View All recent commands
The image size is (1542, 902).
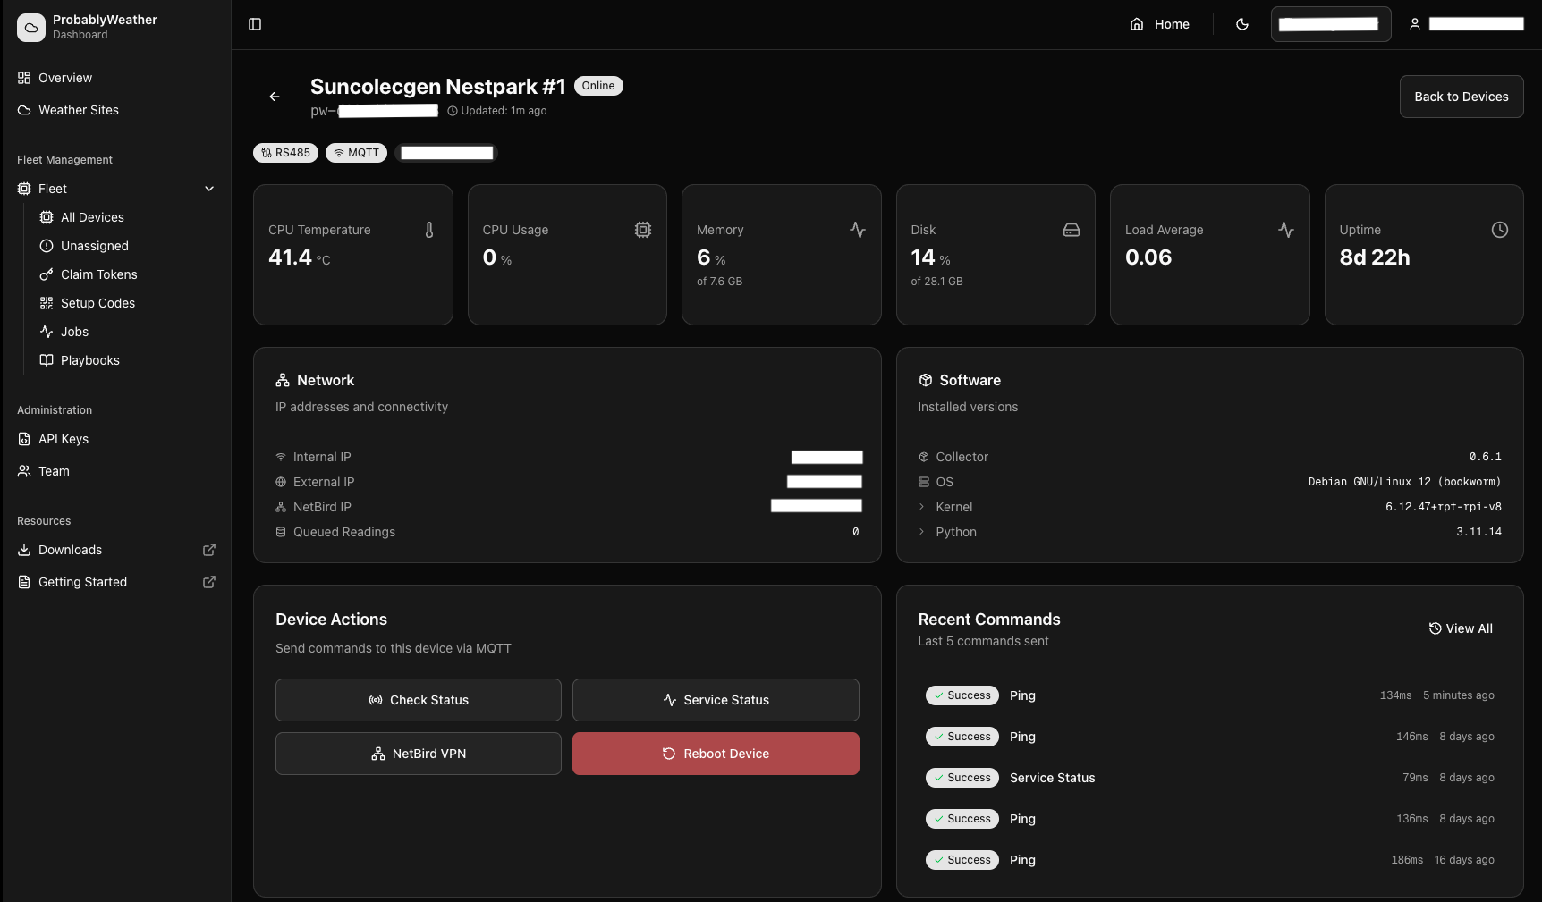(1461, 628)
